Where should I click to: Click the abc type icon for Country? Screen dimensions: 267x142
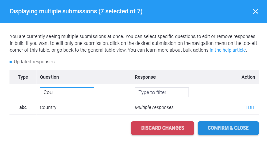click(23, 107)
